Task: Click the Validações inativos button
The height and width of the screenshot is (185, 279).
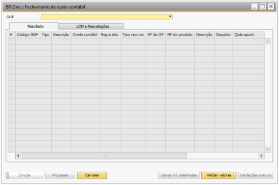Action: tap(255, 175)
